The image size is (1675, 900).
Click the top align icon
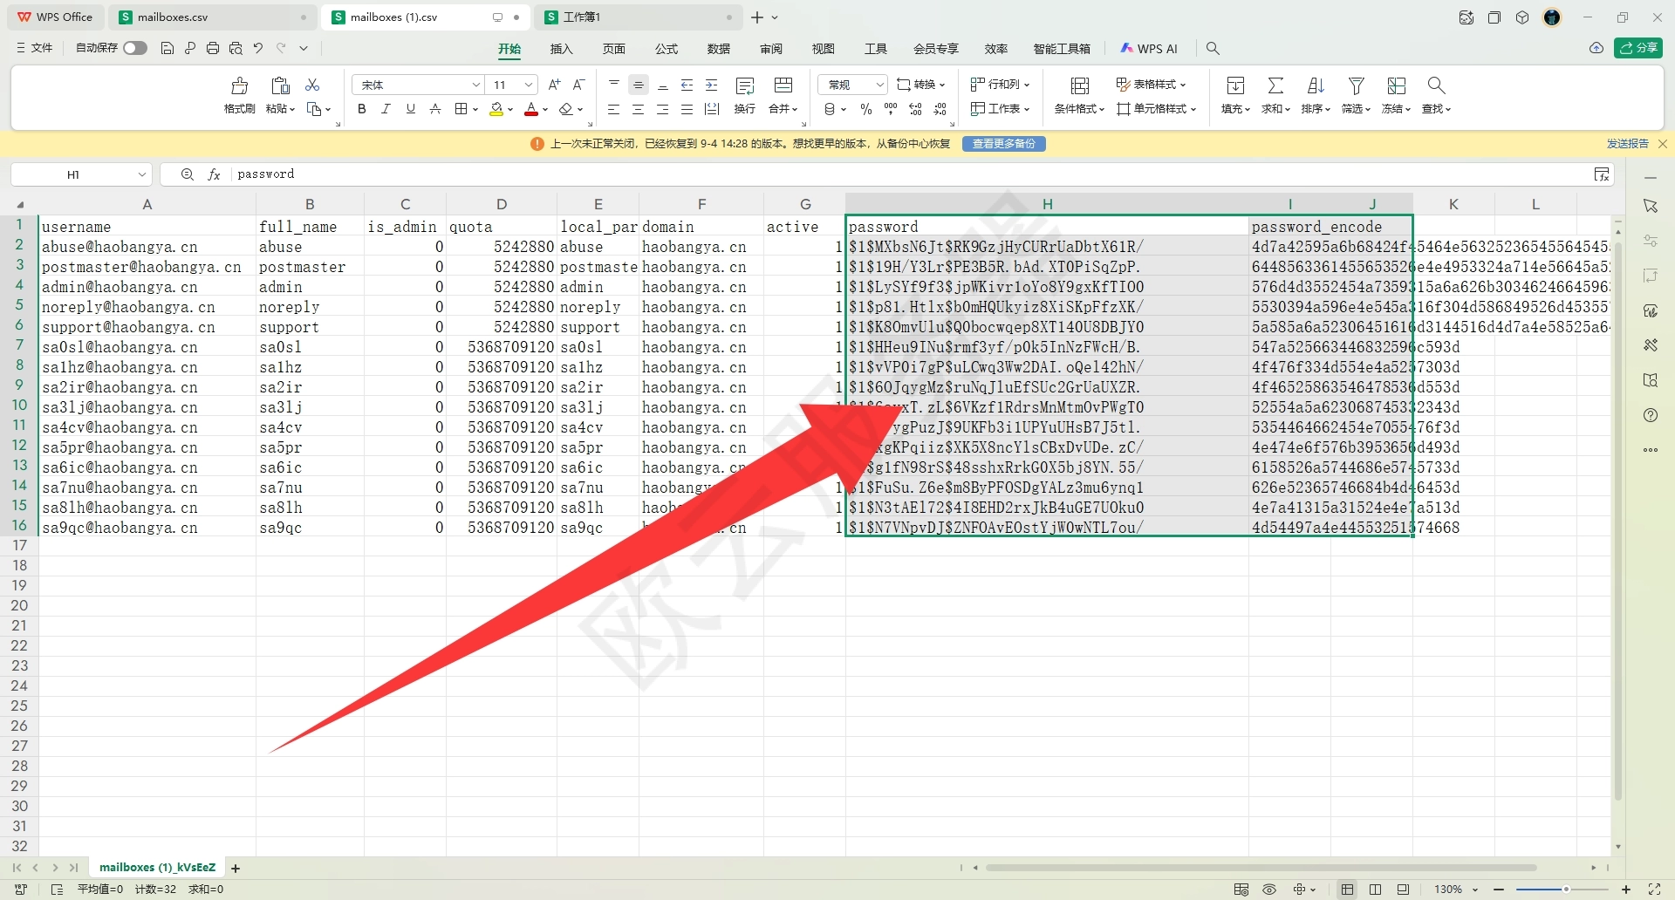(613, 85)
